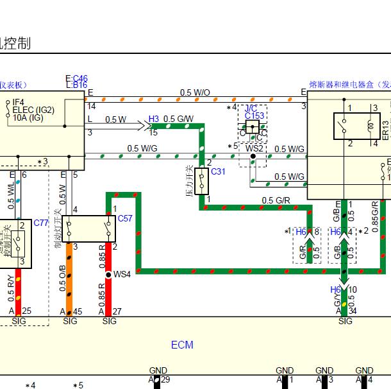Click the SIG label at pin A 34
This screenshot has height=389, width=391.
tap(345, 321)
